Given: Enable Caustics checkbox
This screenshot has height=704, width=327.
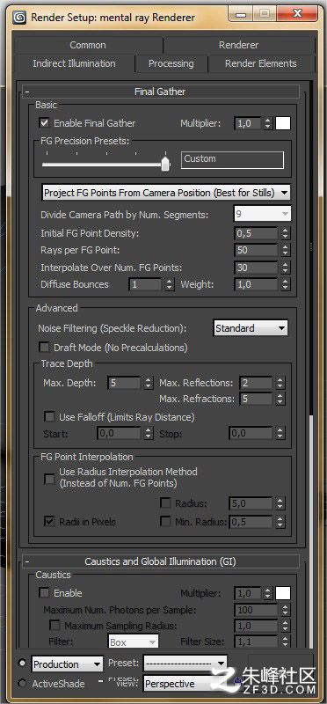Looking at the screenshot, I should [x=45, y=593].
